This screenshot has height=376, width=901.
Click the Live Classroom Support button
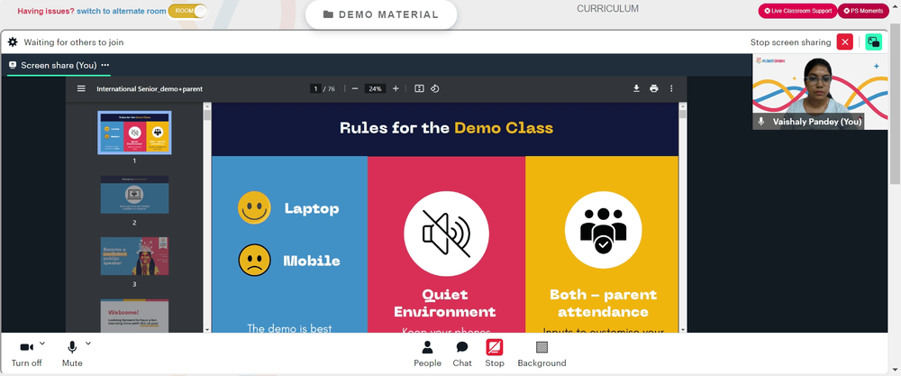[797, 11]
